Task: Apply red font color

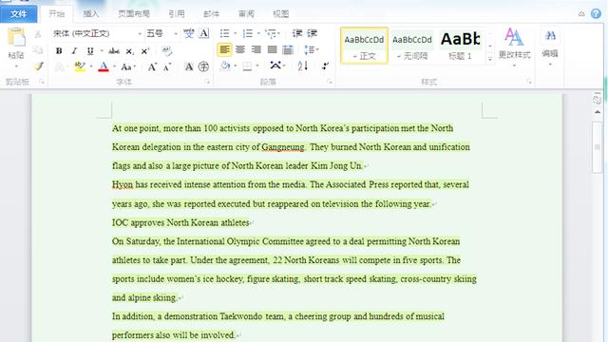Action: 104,66
